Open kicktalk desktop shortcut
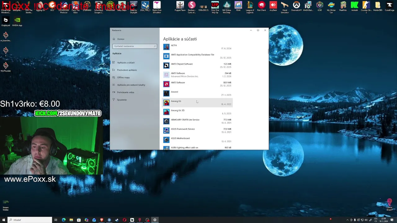397x223 pixels. [355, 7]
